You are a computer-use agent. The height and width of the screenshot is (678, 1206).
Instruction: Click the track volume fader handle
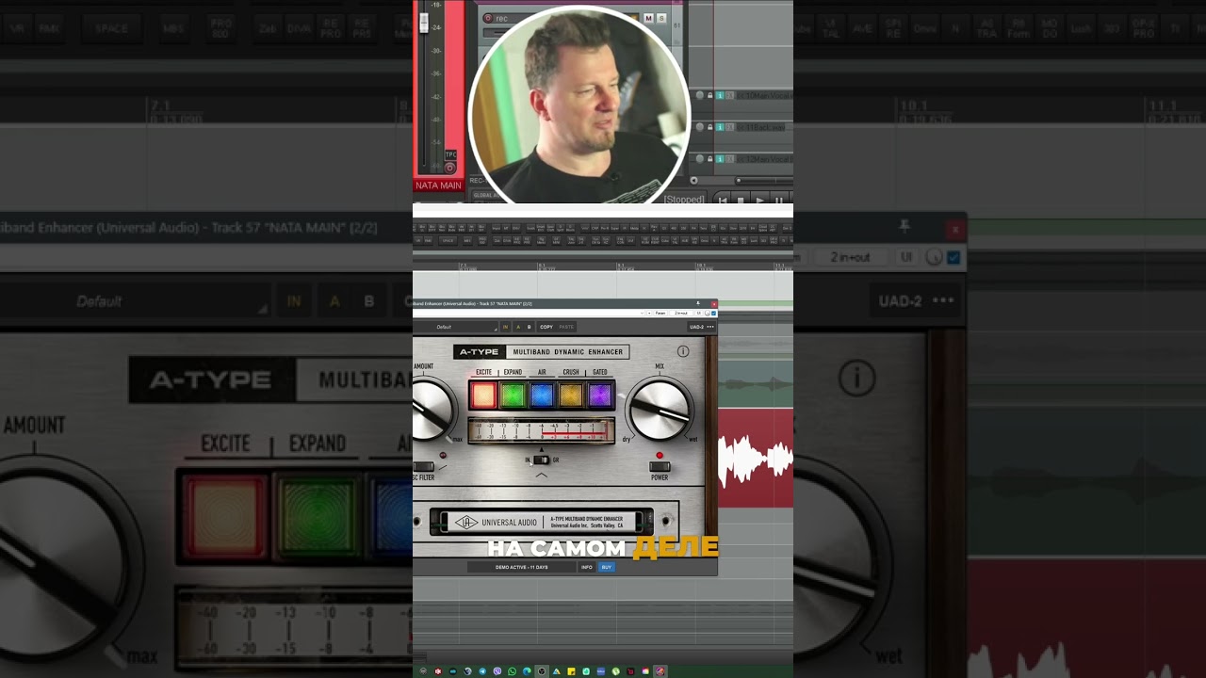click(x=424, y=23)
